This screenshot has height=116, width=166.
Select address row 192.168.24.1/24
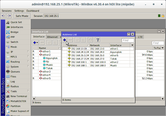[x=98, y=52]
